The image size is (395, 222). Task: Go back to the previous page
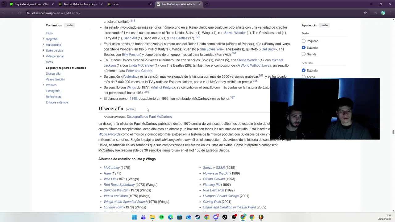click(5, 13)
